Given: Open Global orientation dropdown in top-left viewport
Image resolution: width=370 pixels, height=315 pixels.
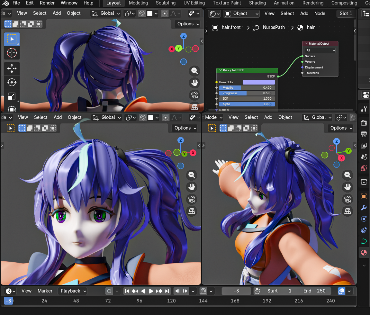Looking at the screenshot, I should point(106,14).
